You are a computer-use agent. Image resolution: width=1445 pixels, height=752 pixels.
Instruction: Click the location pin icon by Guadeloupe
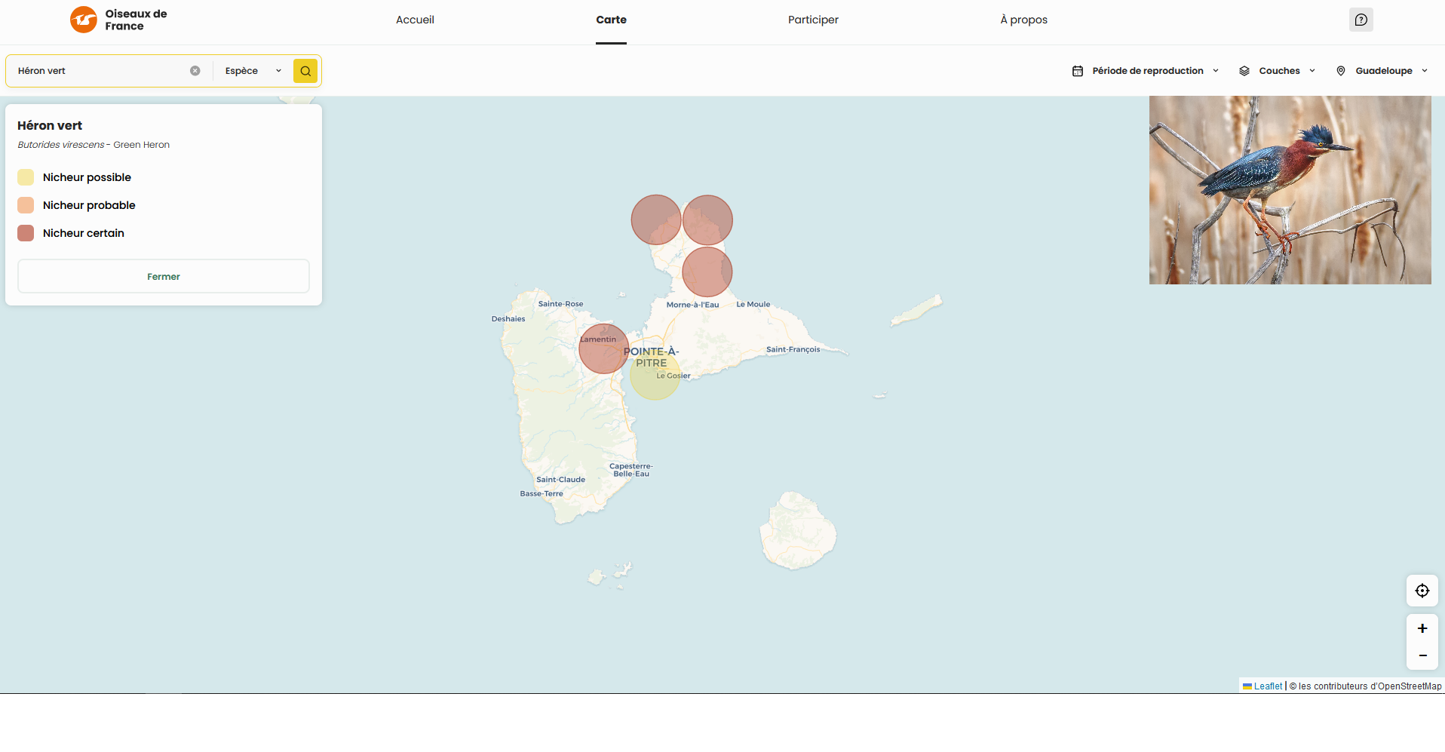1341,71
